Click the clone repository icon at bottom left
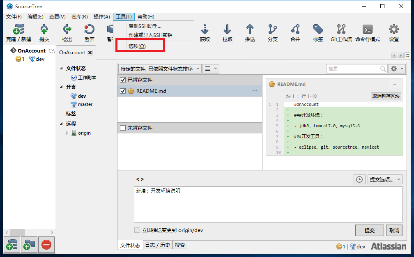The width and height of the screenshot is (414, 257). tap(12, 245)
